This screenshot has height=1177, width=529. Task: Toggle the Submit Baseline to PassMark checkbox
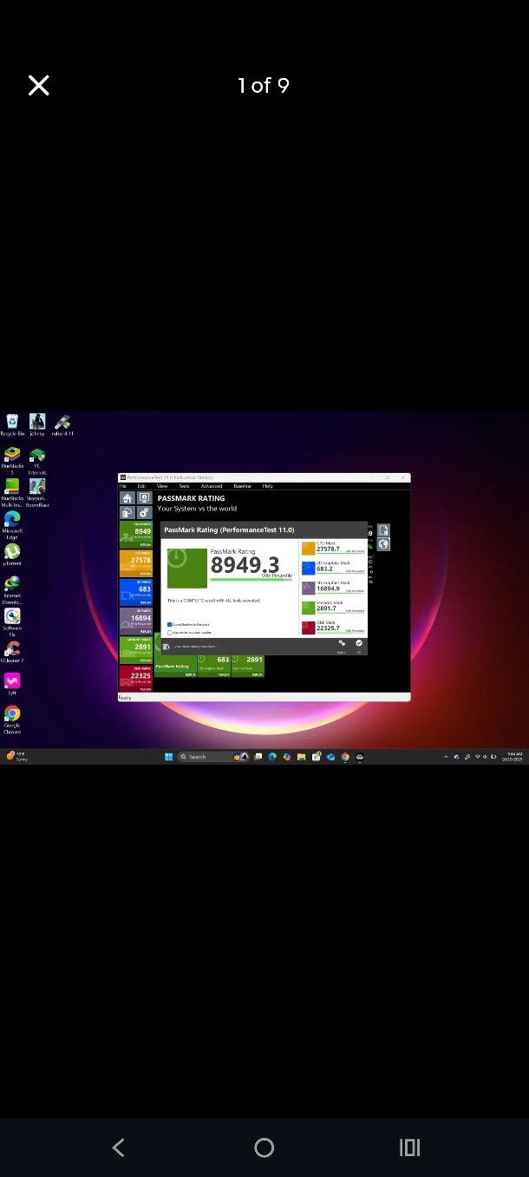click(170, 624)
